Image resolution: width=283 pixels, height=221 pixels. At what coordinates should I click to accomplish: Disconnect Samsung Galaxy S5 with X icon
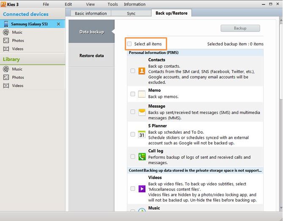(58, 24)
